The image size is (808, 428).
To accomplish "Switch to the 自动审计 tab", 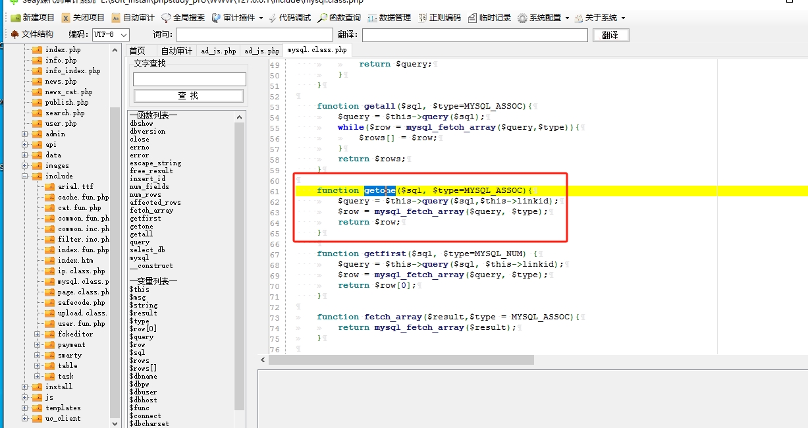I will [176, 51].
